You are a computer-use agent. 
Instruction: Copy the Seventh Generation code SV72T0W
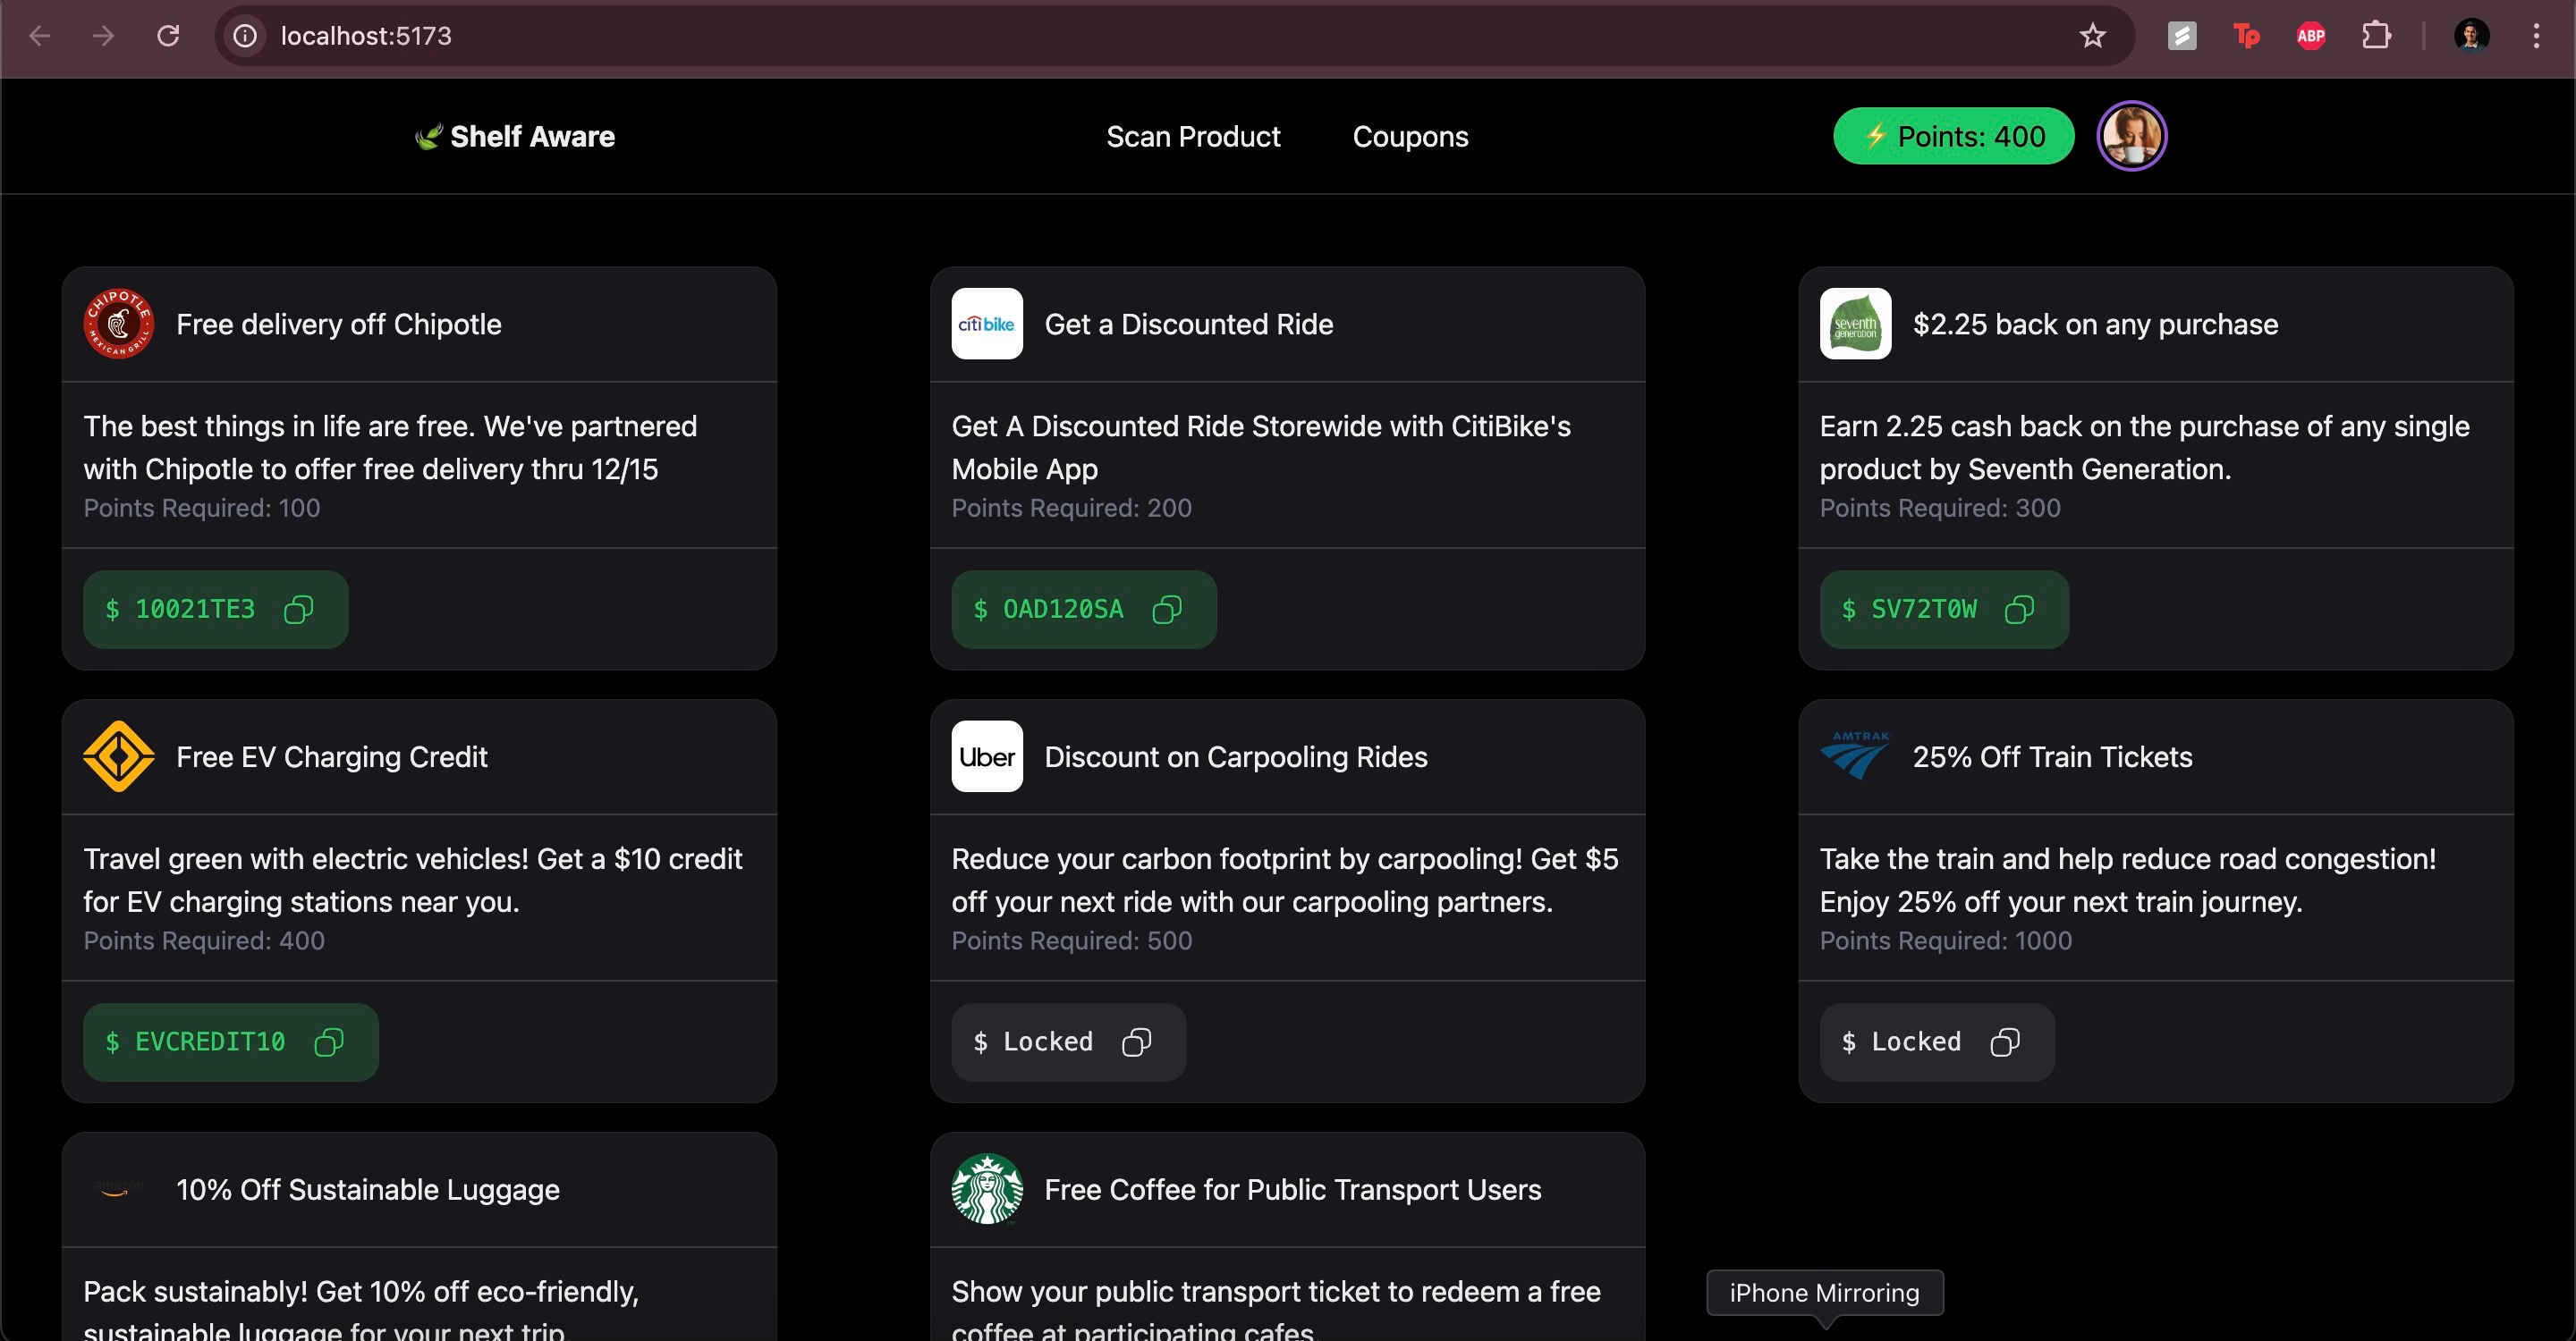(2019, 610)
